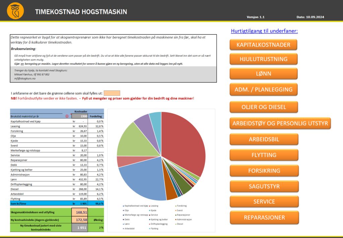The height and width of the screenshot is (238, 343).
Task: Click the Hurtigtilgang til underfaner heading link
Action: 264,31
